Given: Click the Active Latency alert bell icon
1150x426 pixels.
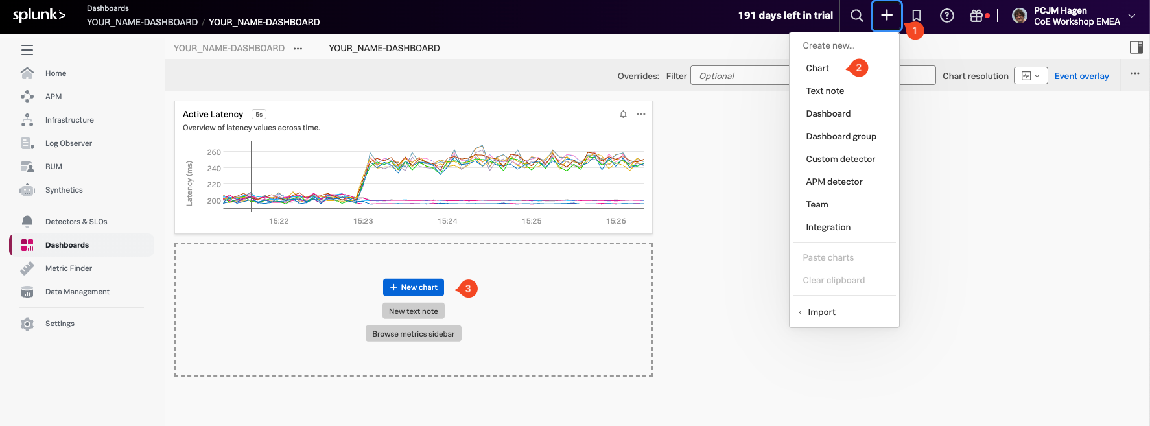Looking at the screenshot, I should 623,114.
